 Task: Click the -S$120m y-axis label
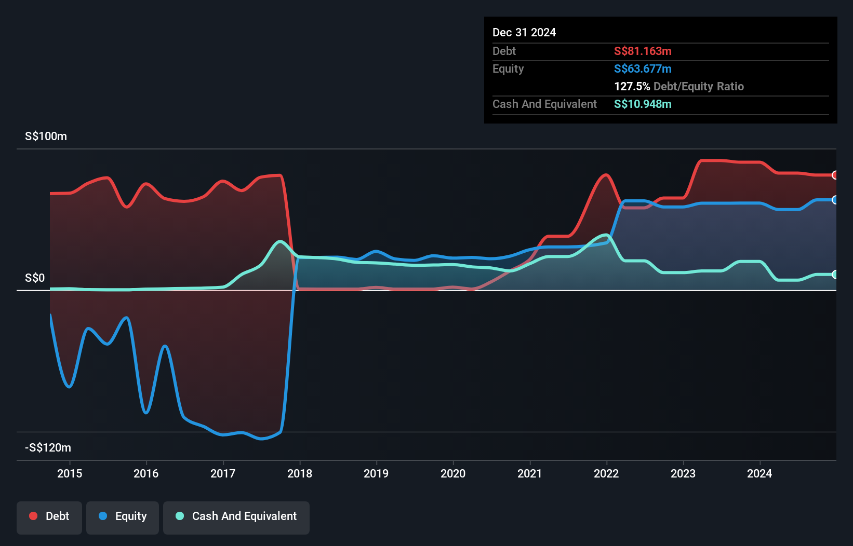pos(48,448)
